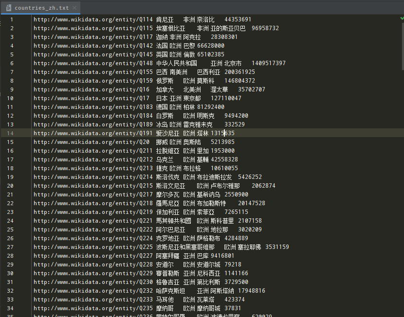Click line number 1 in the gutter
Viewport: 404px width, 317px height.
pyautogui.click(x=12, y=19)
